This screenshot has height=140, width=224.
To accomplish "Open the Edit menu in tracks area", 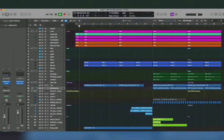I will coord(36,21).
